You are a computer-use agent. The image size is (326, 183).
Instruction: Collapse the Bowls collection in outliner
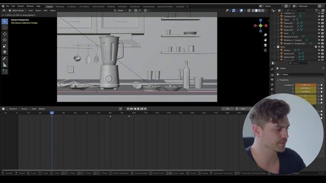tap(275, 47)
